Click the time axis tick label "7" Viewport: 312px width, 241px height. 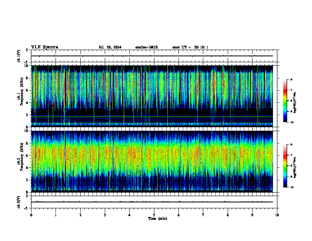(x=203, y=215)
